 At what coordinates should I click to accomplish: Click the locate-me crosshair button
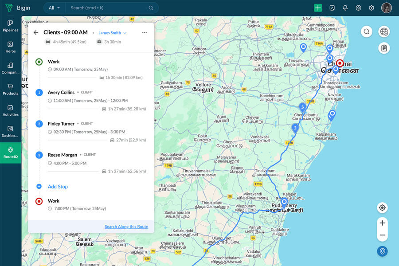pyautogui.click(x=382, y=208)
